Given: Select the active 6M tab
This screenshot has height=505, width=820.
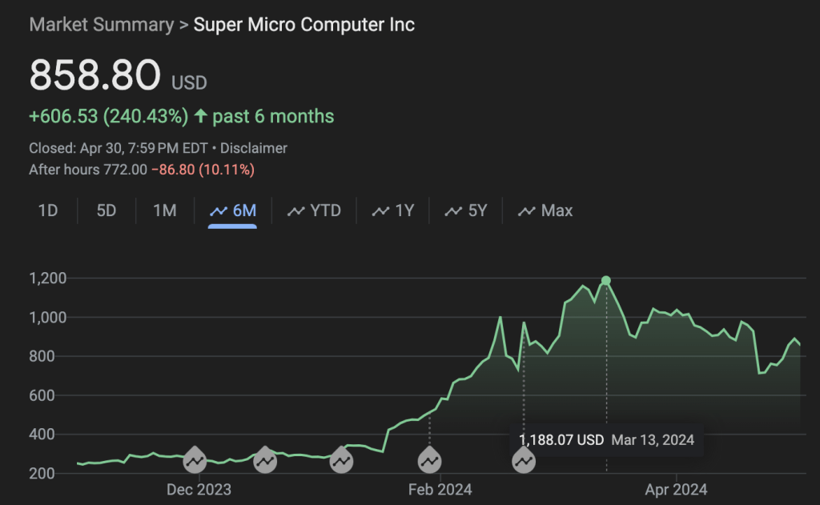Looking at the screenshot, I should point(232,211).
